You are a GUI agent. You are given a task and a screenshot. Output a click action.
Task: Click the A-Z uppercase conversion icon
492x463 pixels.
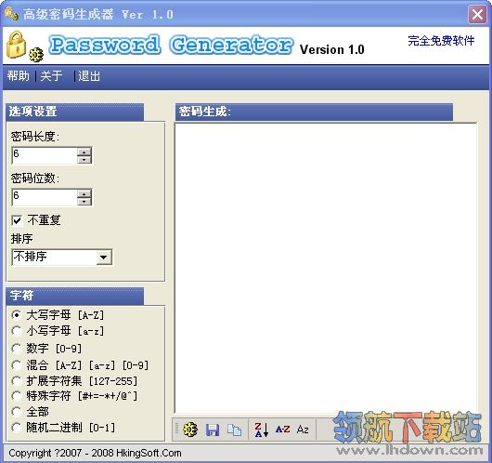click(x=283, y=429)
